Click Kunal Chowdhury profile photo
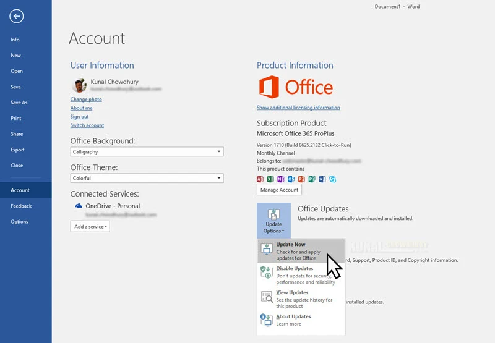The width and height of the screenshot is (495, 343). [79, 85]
